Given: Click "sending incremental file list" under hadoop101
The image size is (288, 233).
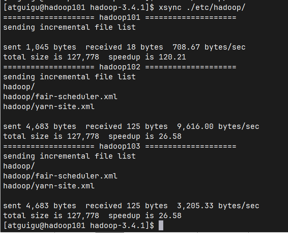Looking at the screenshot, I should coord(69,27).
